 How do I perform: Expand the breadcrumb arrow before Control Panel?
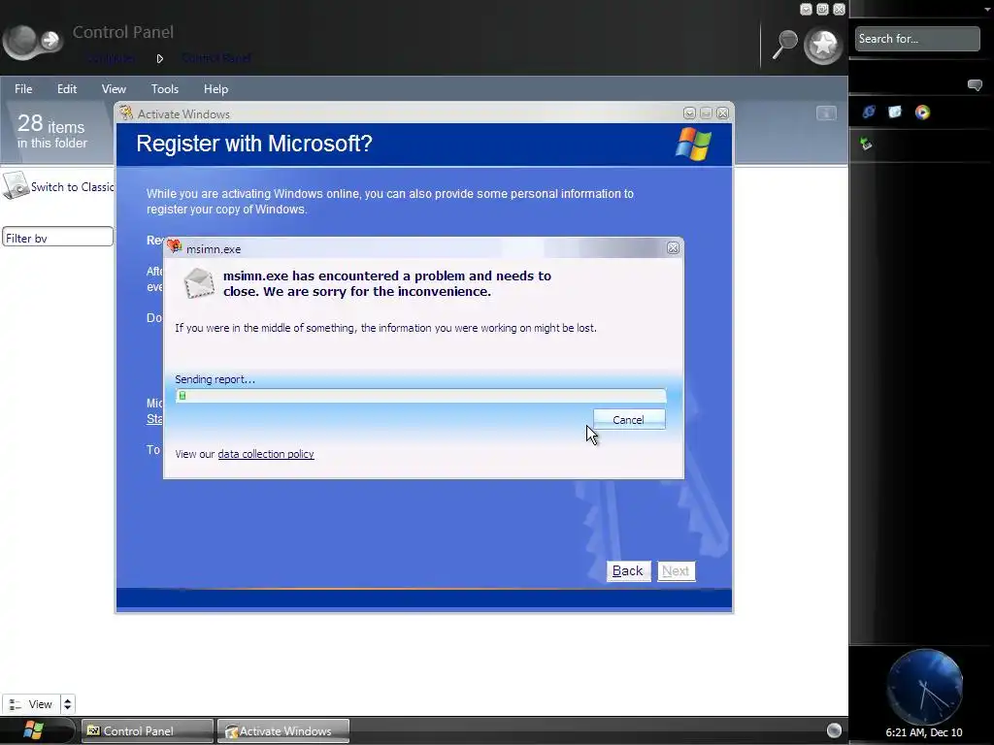tap(160, 58)
